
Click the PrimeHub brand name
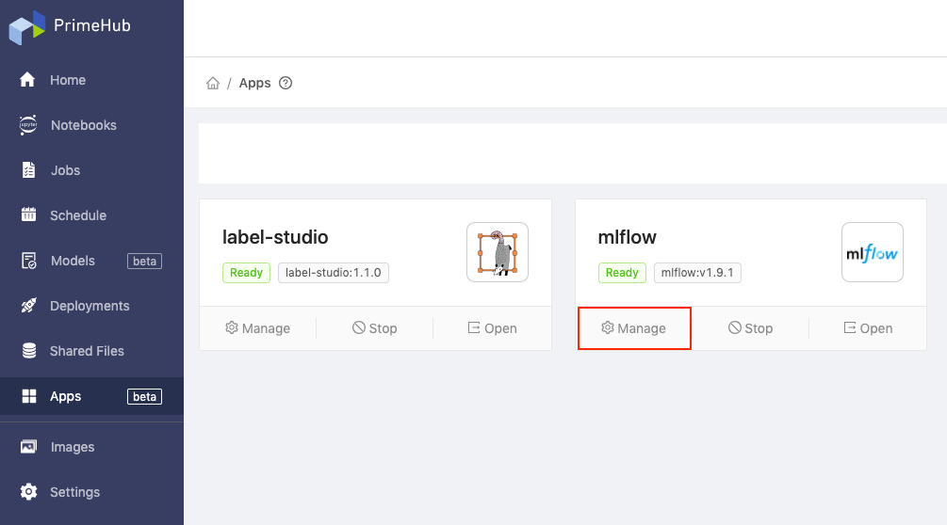click(91, 25)
